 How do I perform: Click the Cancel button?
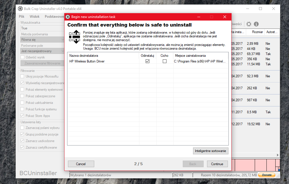point(81,164)
